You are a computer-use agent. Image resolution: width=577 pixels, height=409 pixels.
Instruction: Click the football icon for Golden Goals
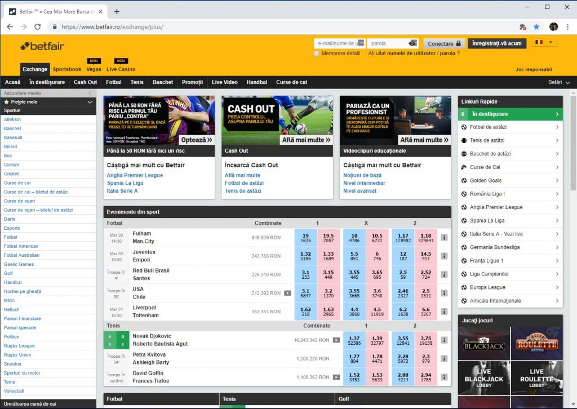coord(464,181)
